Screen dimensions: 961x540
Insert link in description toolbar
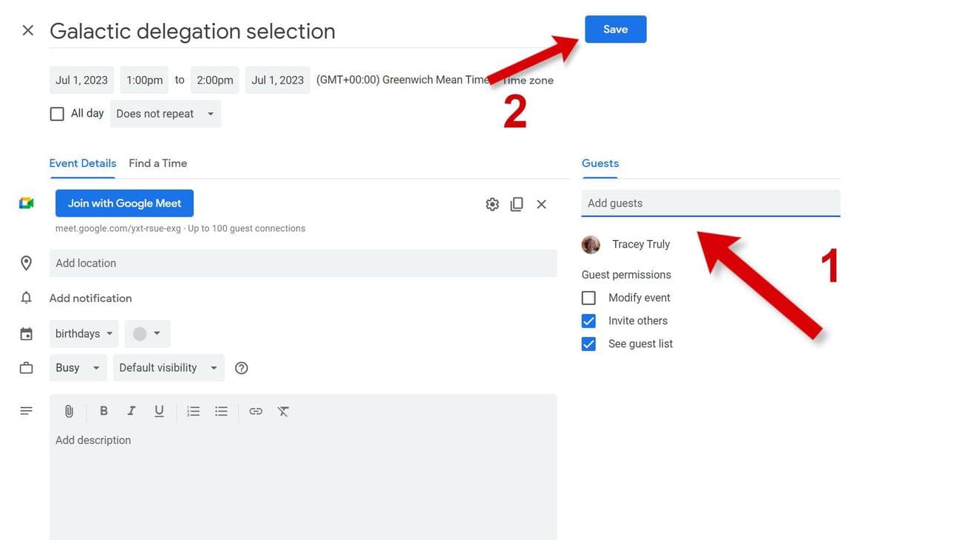pyautogui.click(x=256, y=411)
